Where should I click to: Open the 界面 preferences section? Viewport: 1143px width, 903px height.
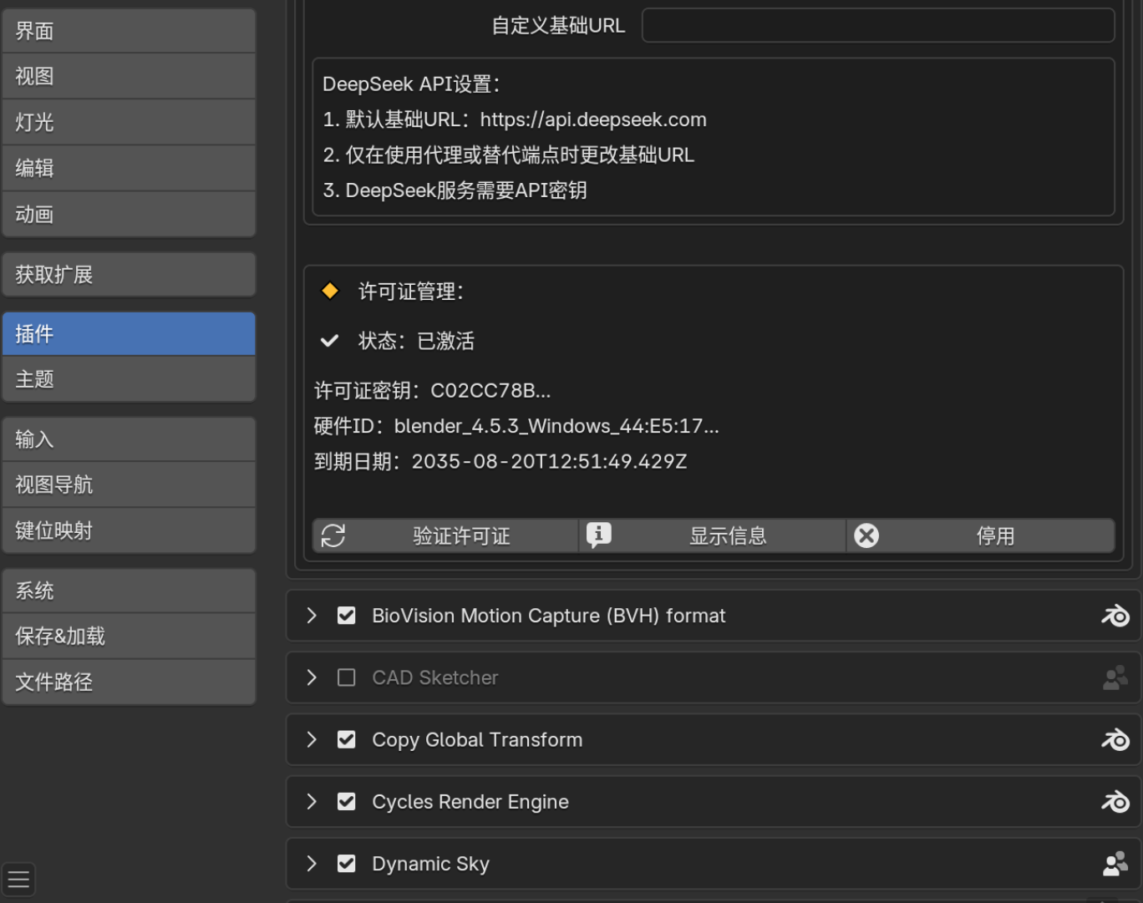[x=129, y=31]
